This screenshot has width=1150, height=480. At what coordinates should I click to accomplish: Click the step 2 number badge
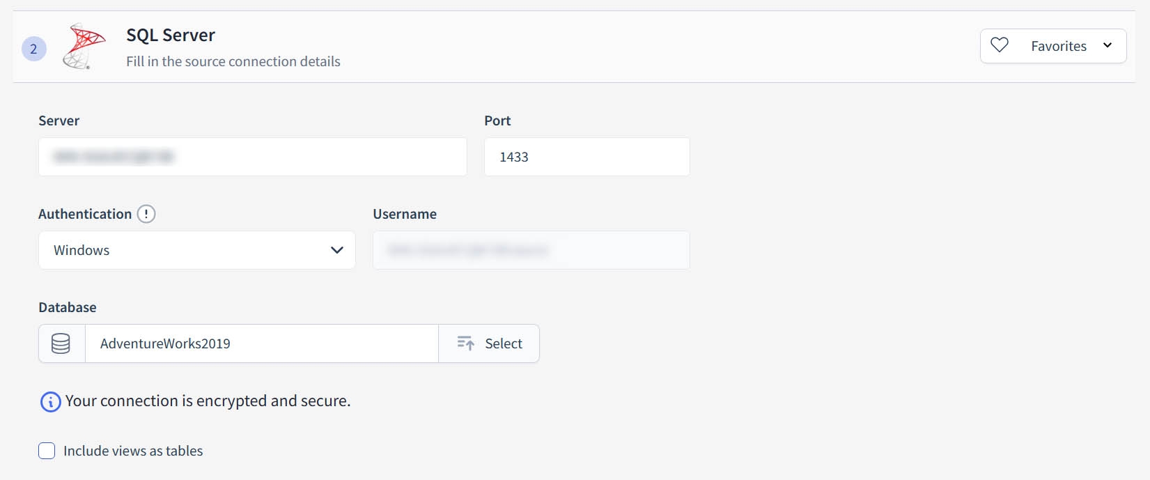click(33, 49)
